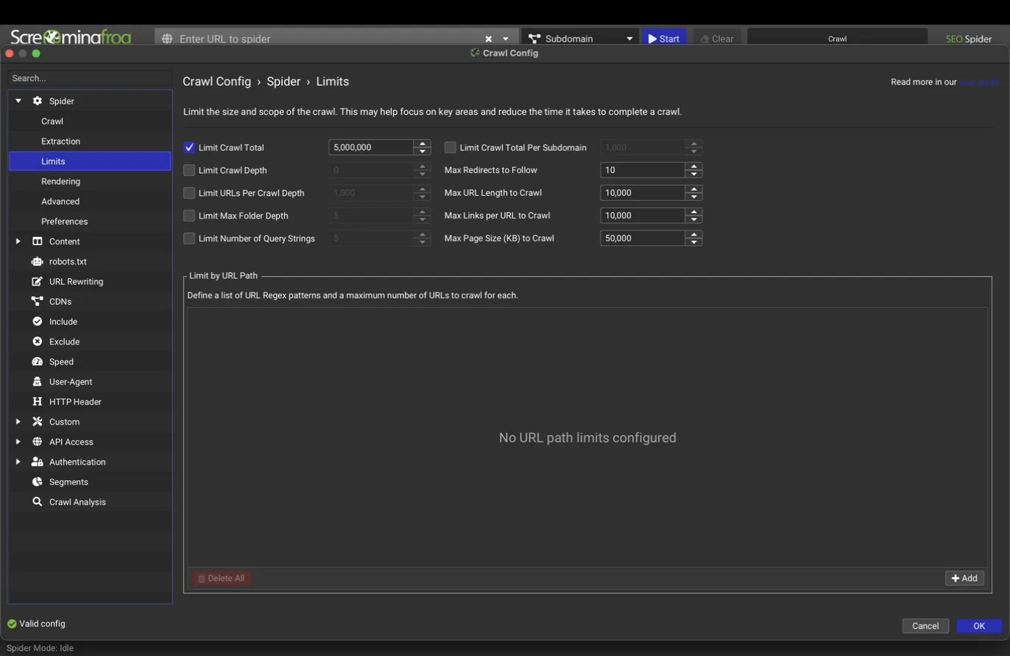Click the Speed gauge icon
The width and height of the screenshot is (1010, 656).
[x=37, y=361]
